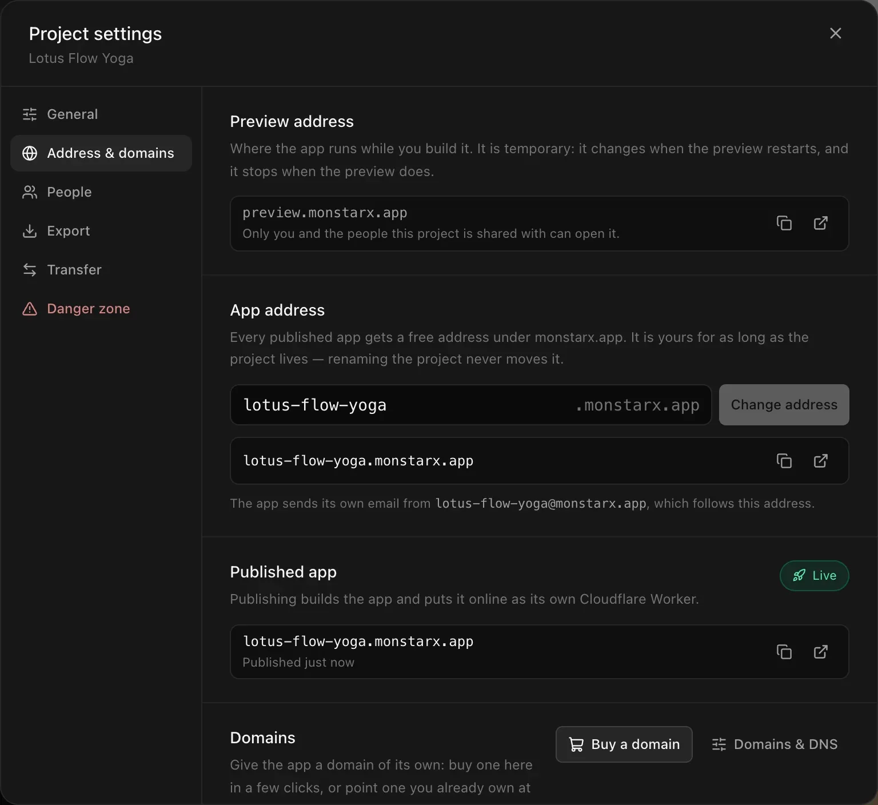Copy the preview.monstarx.app address

784,223
